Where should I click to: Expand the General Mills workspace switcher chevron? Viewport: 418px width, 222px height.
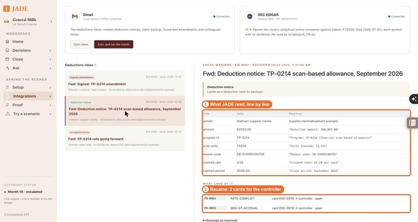(51, 22)
